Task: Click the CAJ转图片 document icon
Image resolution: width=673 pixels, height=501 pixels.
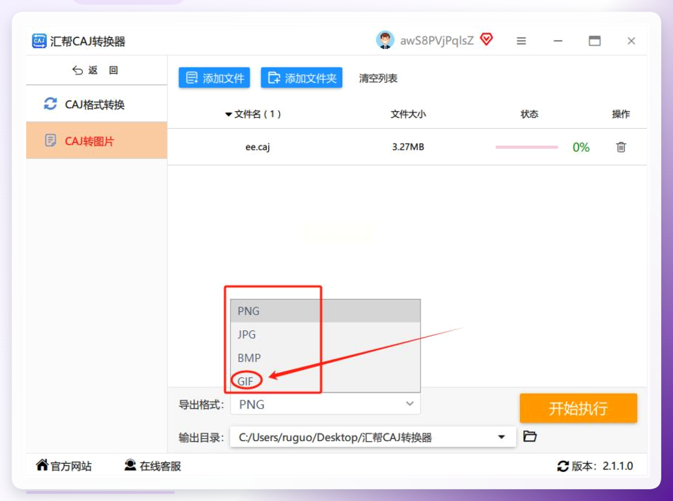Action: click(50, 141)
